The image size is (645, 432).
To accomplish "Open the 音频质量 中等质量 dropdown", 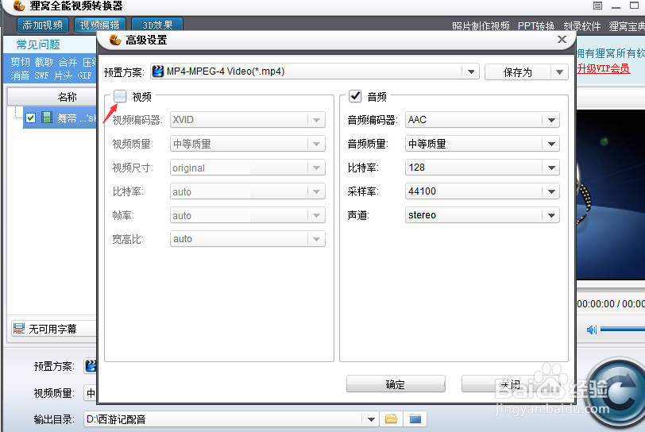I will (482, 144).
